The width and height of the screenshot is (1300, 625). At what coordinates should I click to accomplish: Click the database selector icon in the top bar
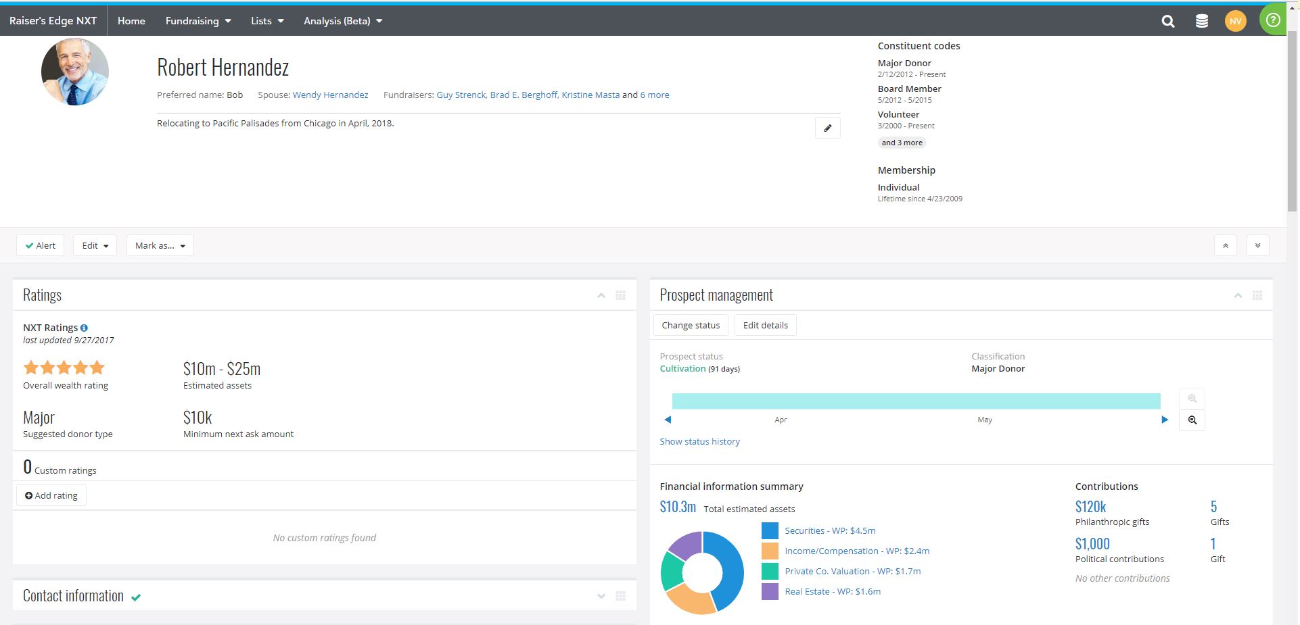click(x=1202, y=21)
